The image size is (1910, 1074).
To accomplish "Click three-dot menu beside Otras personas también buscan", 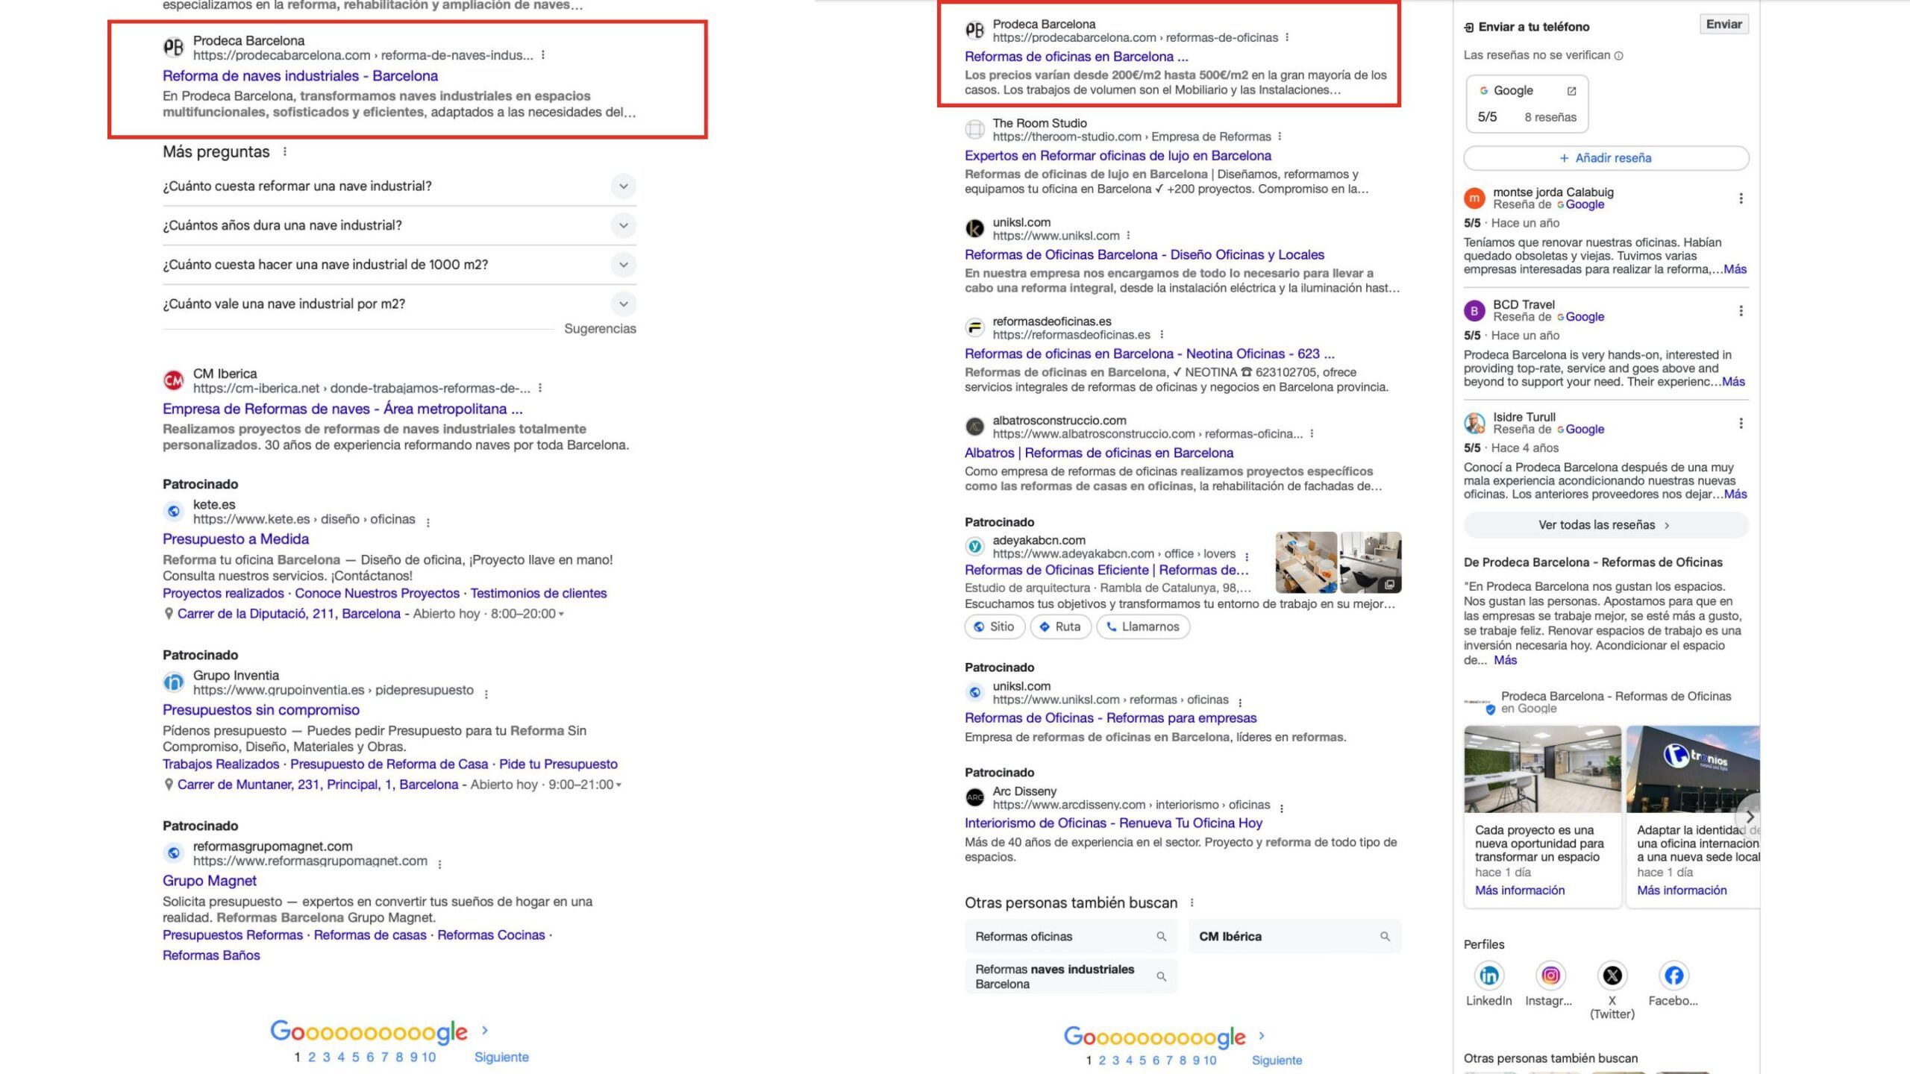I will click(1192, 902).
